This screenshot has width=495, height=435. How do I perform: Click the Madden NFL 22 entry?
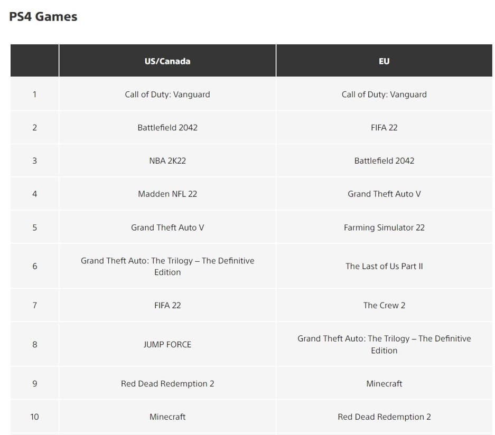pyautogui.click(x=167, y=194)
